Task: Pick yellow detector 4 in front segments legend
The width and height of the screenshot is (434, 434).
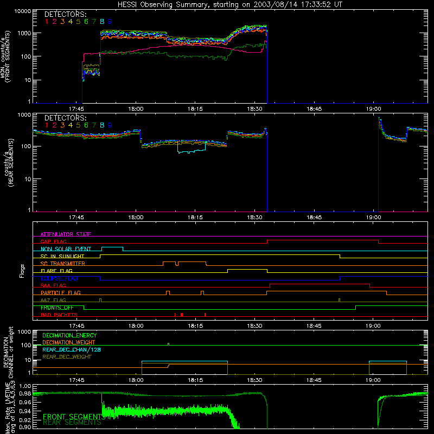Action: point(71,22)
